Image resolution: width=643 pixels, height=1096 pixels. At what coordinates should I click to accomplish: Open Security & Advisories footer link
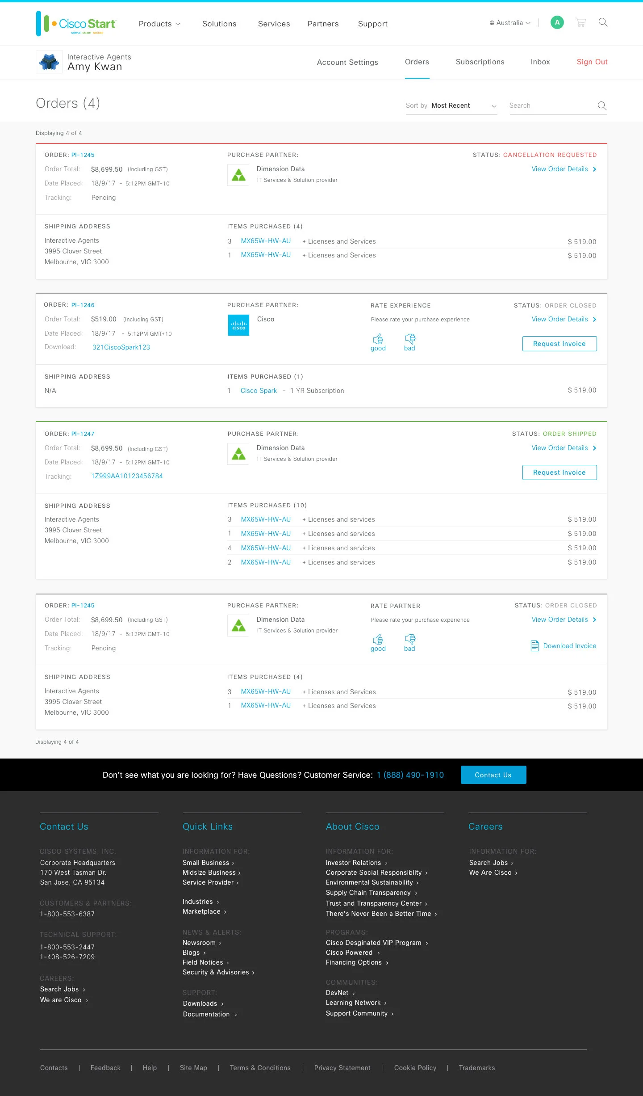(x=218, y=972)
